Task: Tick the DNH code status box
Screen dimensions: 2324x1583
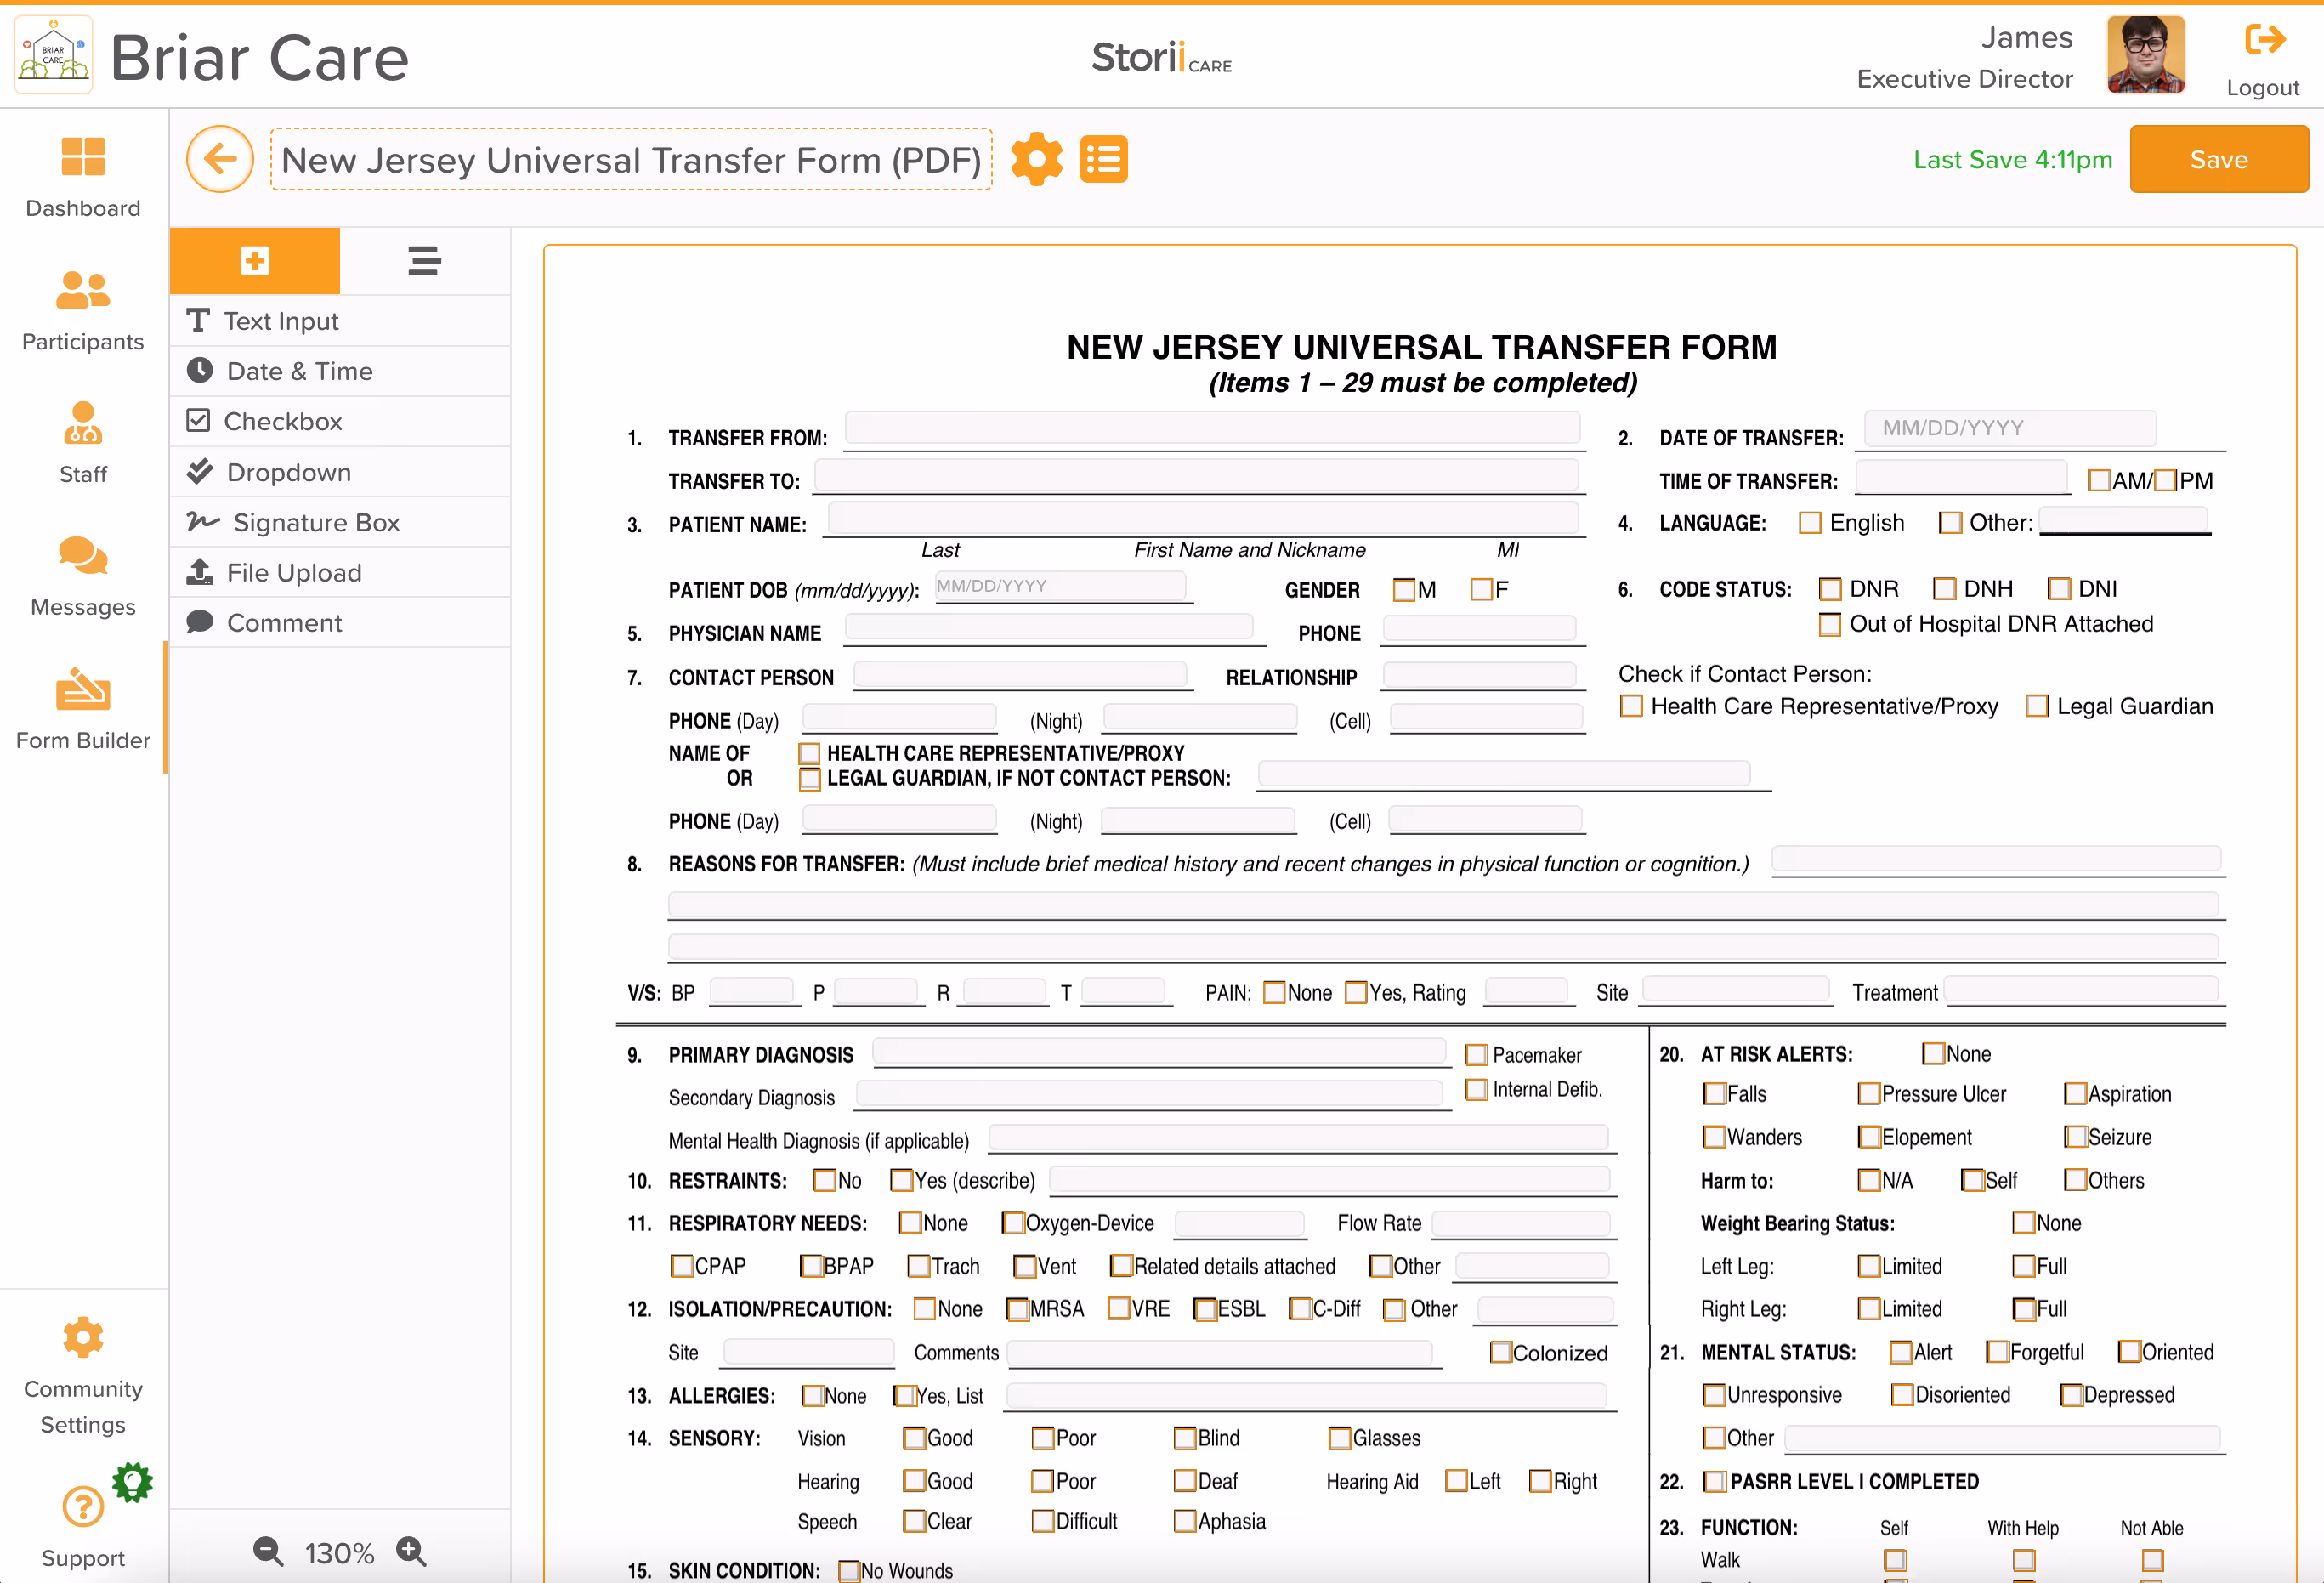Action: [x=1945, y=589]
